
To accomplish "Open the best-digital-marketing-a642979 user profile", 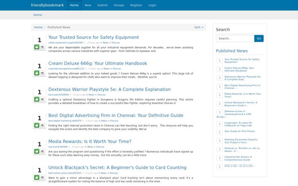I will pos(65,121).
